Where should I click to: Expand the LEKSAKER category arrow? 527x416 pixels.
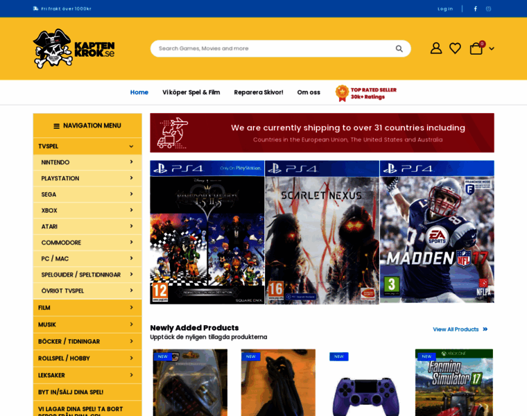(x=132, y=375)
